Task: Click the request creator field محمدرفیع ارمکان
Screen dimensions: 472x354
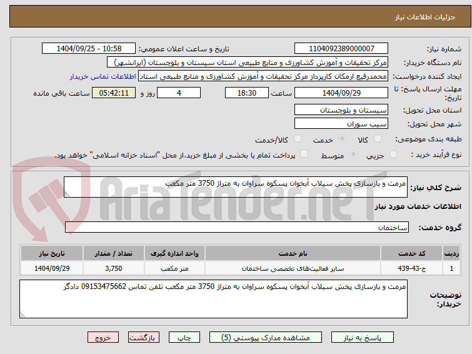Action: (263, 76)
